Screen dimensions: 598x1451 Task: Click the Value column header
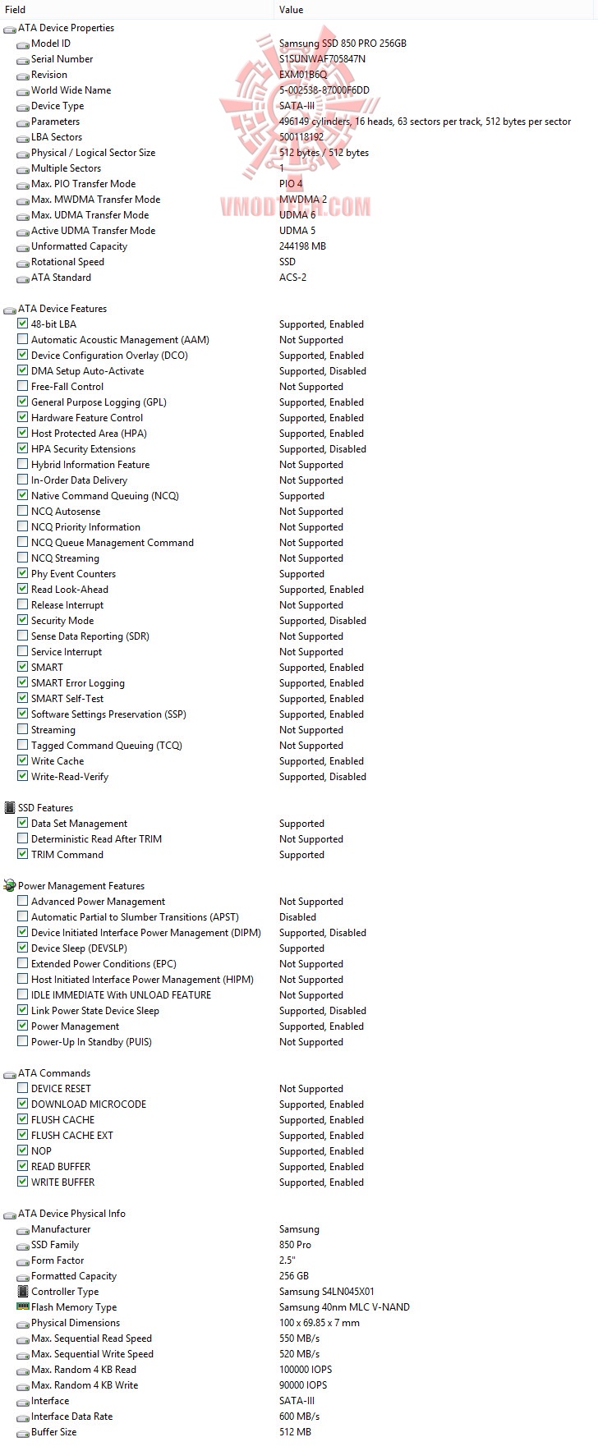pyautogui.click(x=435, y=10)
